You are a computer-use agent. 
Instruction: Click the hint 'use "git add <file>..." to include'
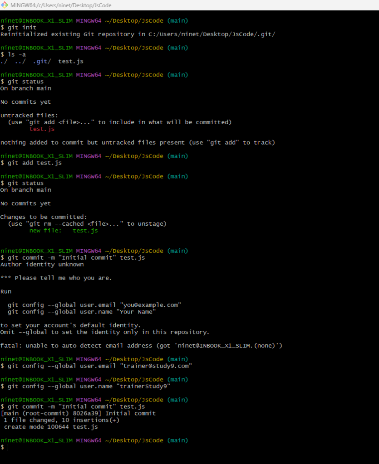pos(120,122)
